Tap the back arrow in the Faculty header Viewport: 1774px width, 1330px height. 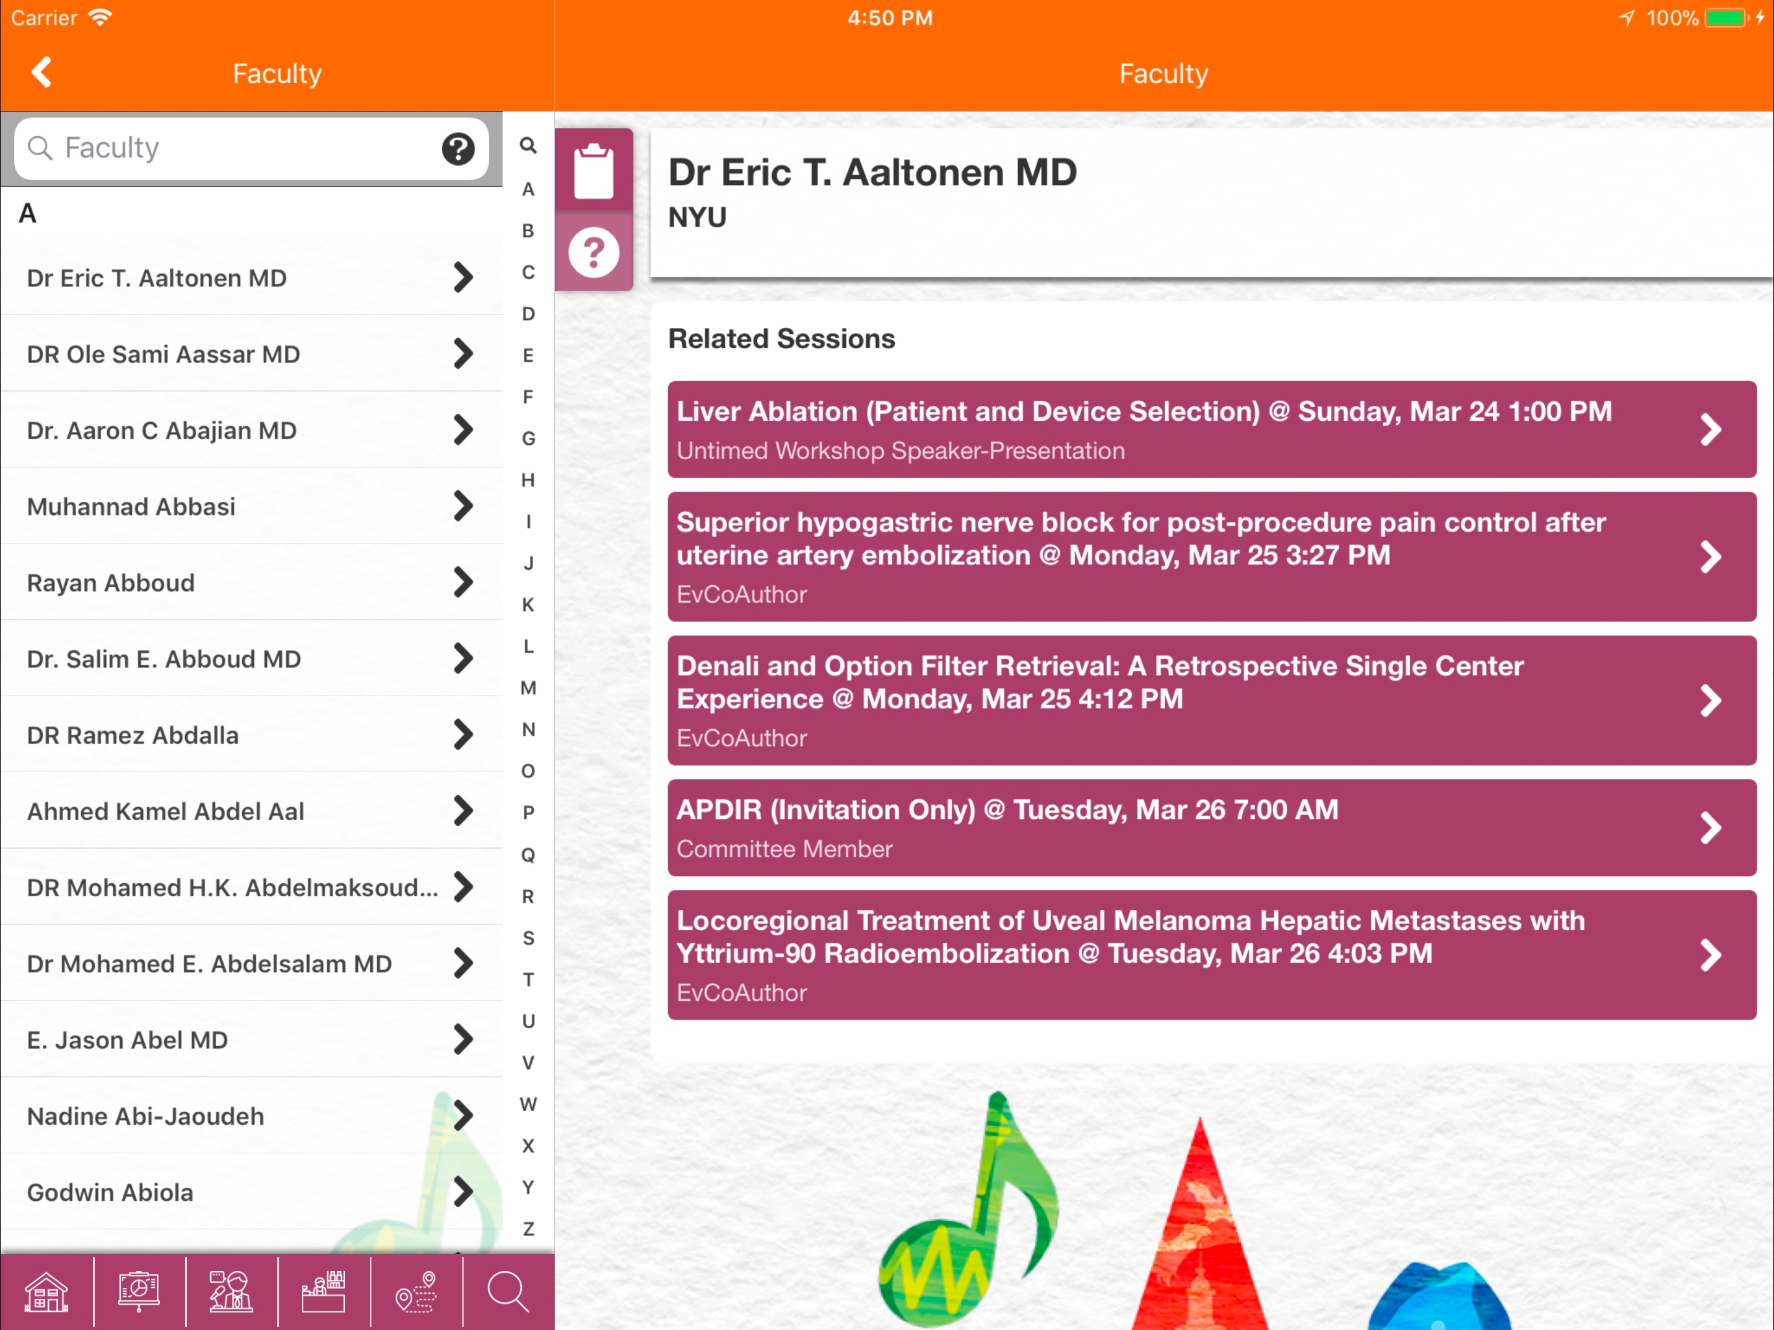click(42, 72)
